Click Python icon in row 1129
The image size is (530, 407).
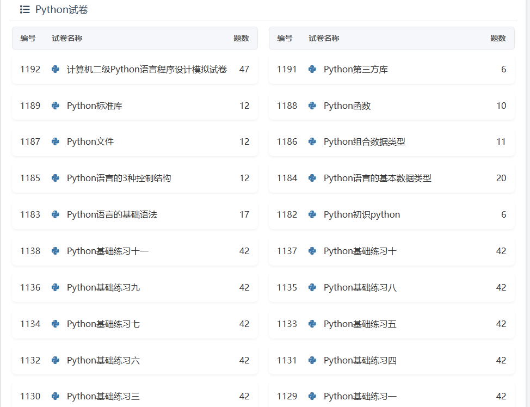312,396
